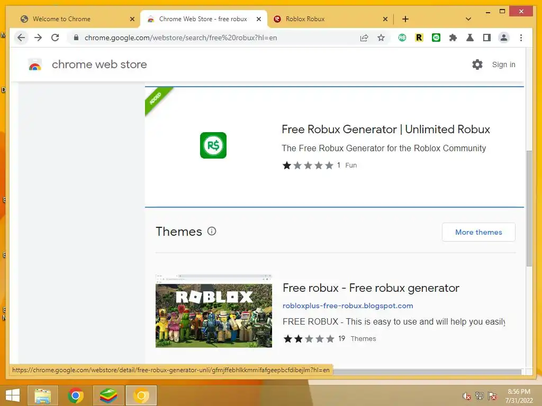Open web store settings gear
Screen dimensions: 542x406
pos(477,64)
